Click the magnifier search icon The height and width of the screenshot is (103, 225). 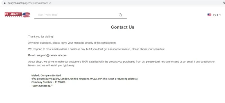(x=120, y=15)
